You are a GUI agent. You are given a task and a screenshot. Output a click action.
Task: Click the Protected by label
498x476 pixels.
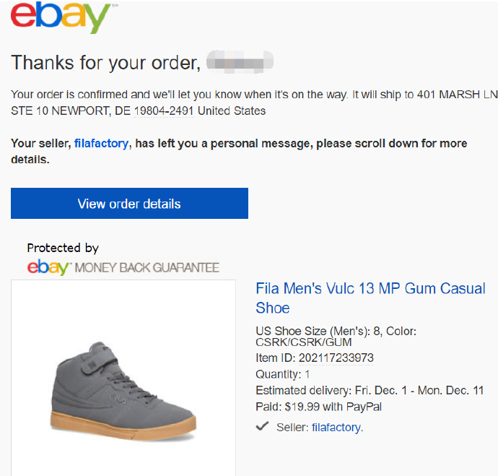pos(63,248)
